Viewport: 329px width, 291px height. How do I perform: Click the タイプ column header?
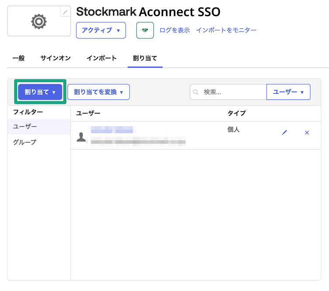point(236,113)
